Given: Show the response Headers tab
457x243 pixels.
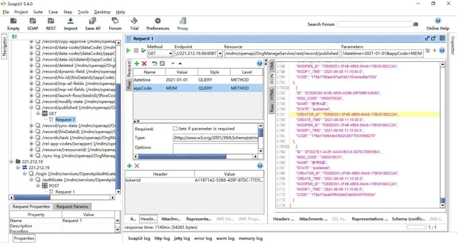Looking at the screenshot, I should pyautogui.click(x=284, y=219).
